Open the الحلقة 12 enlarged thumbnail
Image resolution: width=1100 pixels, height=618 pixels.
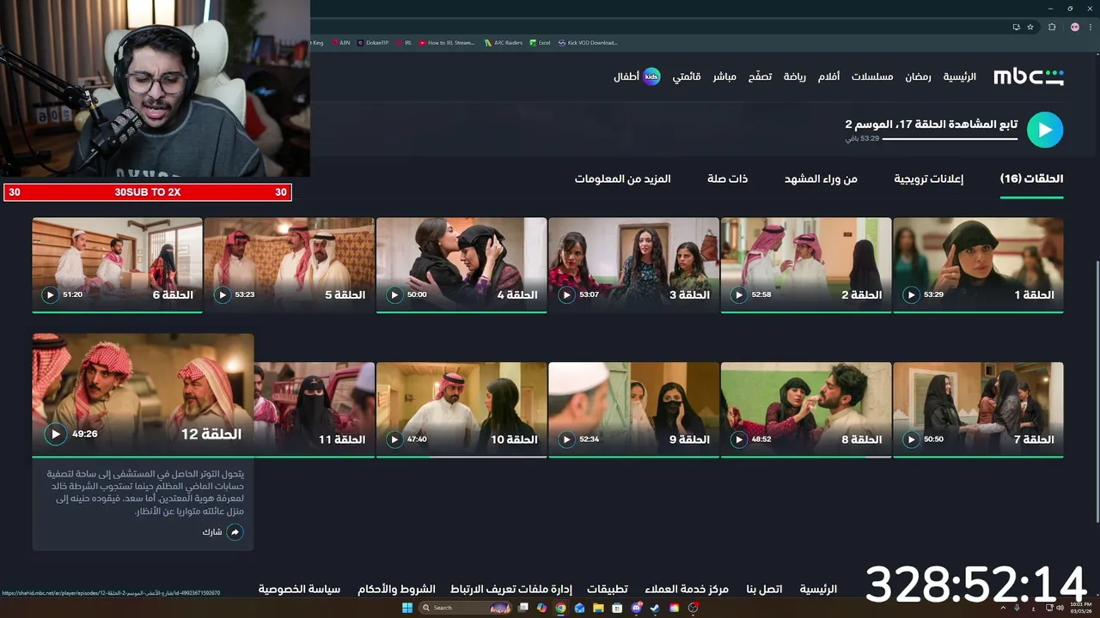[x=144, y=395]
